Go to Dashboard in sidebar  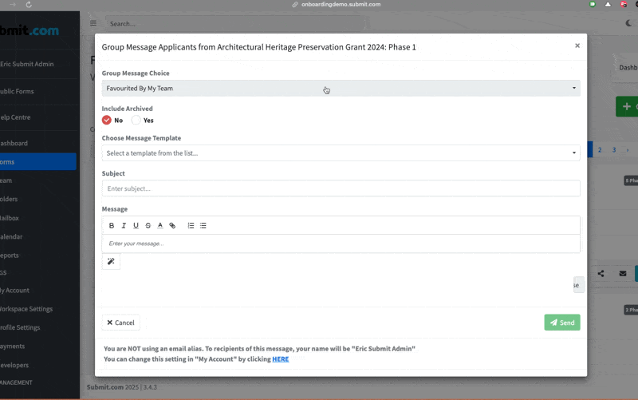pos(14,144)
